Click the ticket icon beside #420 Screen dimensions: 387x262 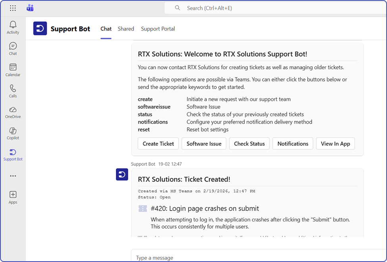(142, 209)
